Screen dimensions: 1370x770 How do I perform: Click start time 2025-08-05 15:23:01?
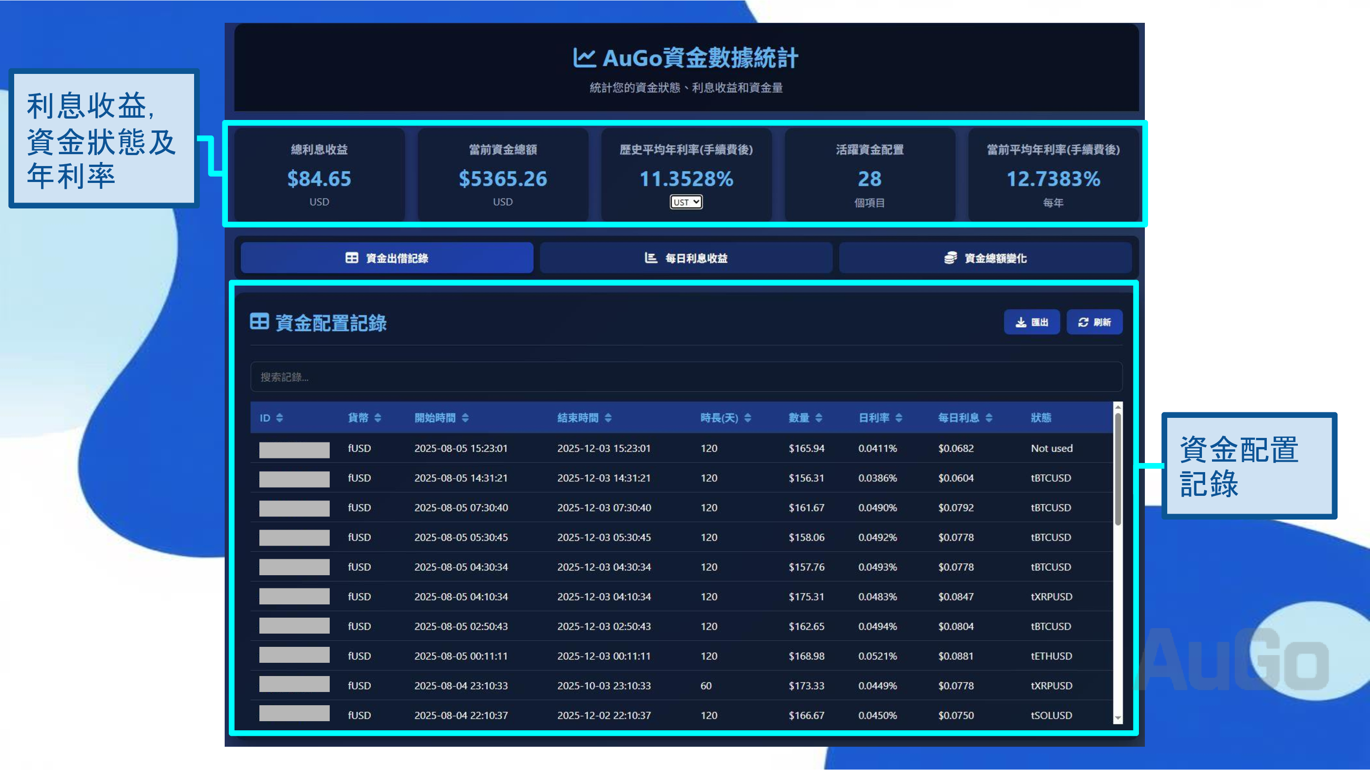pyautogui.click(x=461, y=448)
